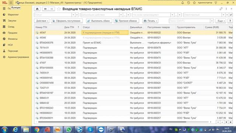Expand the organizations filter dropdown

click(x=172, y=15)
